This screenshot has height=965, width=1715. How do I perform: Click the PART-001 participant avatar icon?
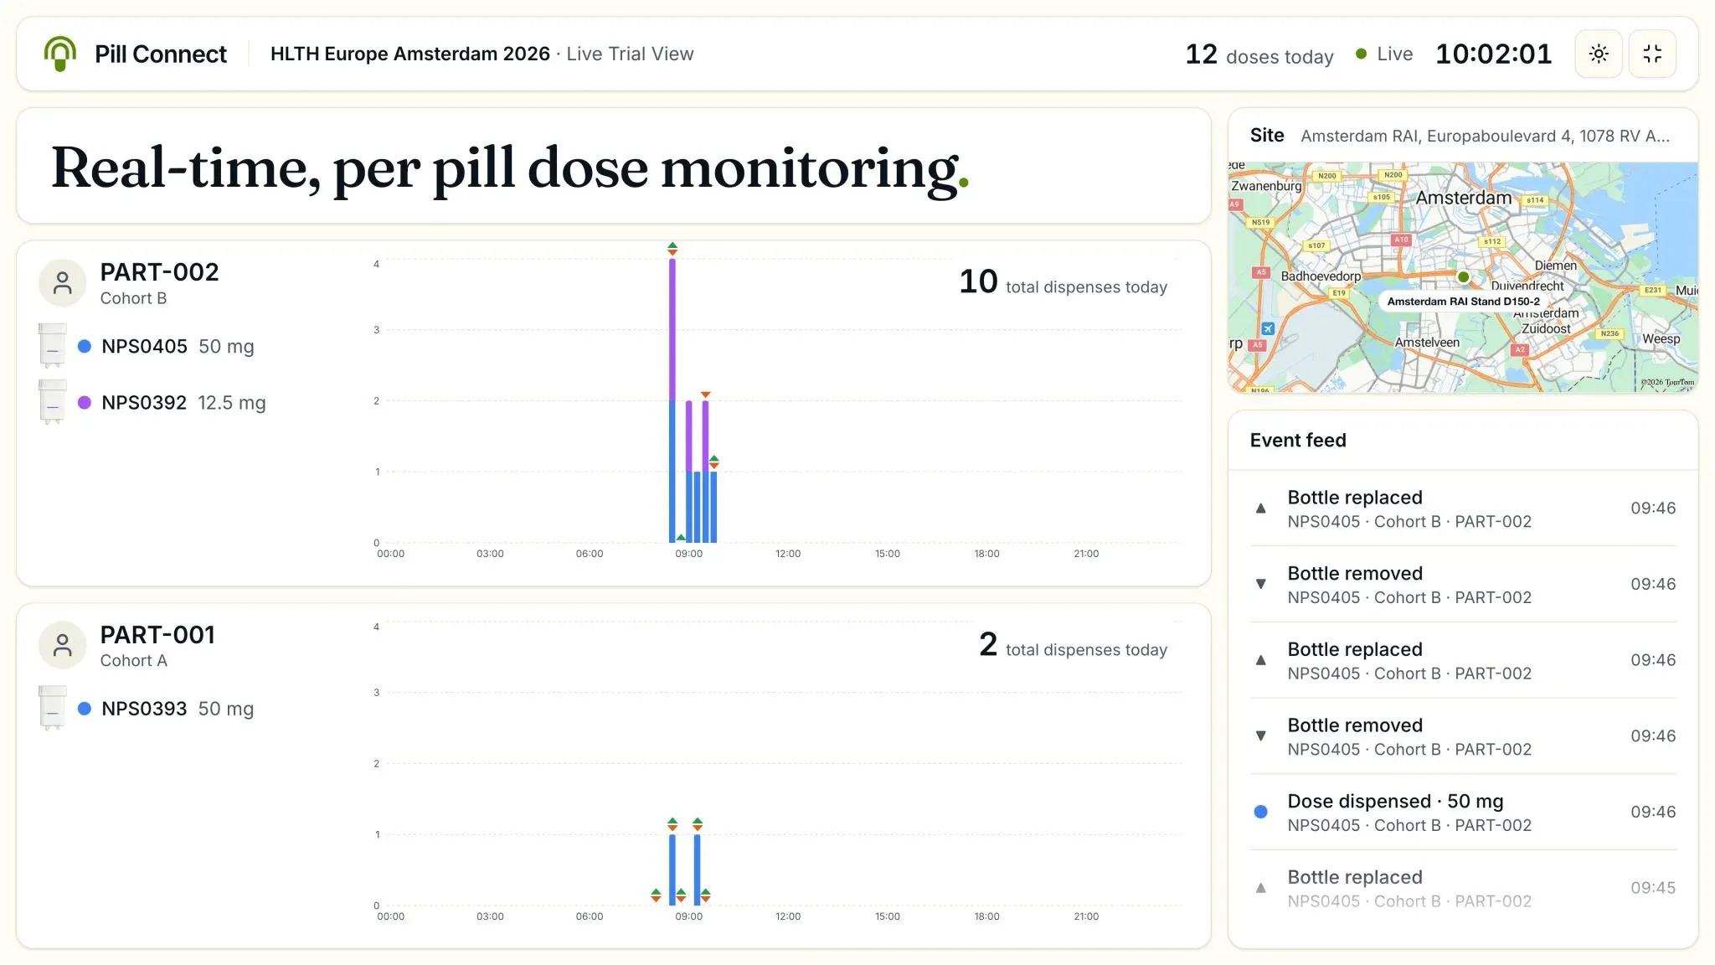62,645
